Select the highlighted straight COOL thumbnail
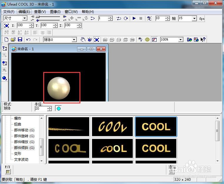Viewport: 224px width, 184px height. coord(156,127)
